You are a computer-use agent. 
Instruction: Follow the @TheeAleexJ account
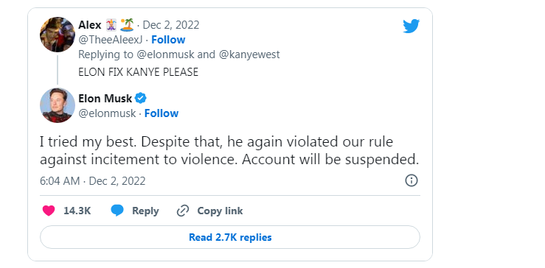pos(168,40)
